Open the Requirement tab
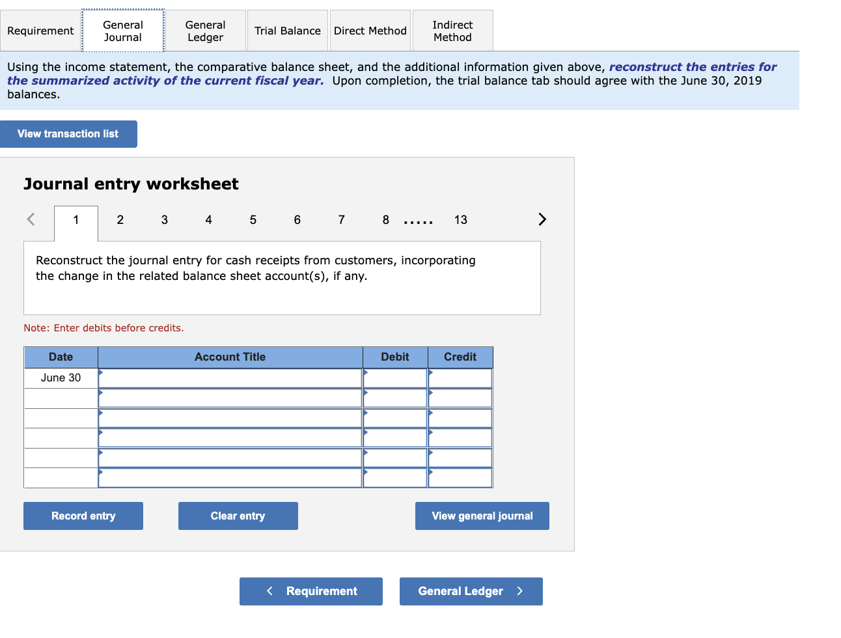Screen dimensions: 841x638 pos(40,31)
